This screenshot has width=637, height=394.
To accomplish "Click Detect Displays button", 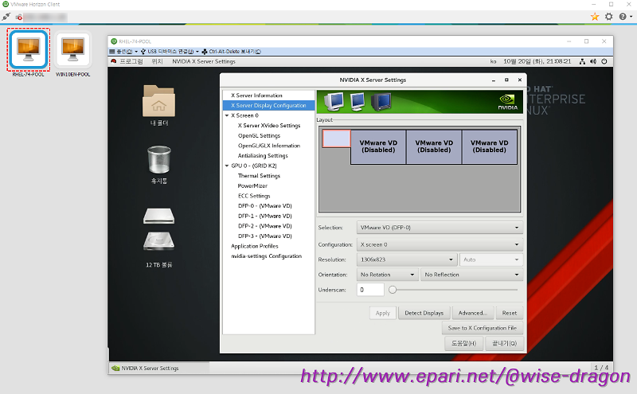I will pos(424,313).
